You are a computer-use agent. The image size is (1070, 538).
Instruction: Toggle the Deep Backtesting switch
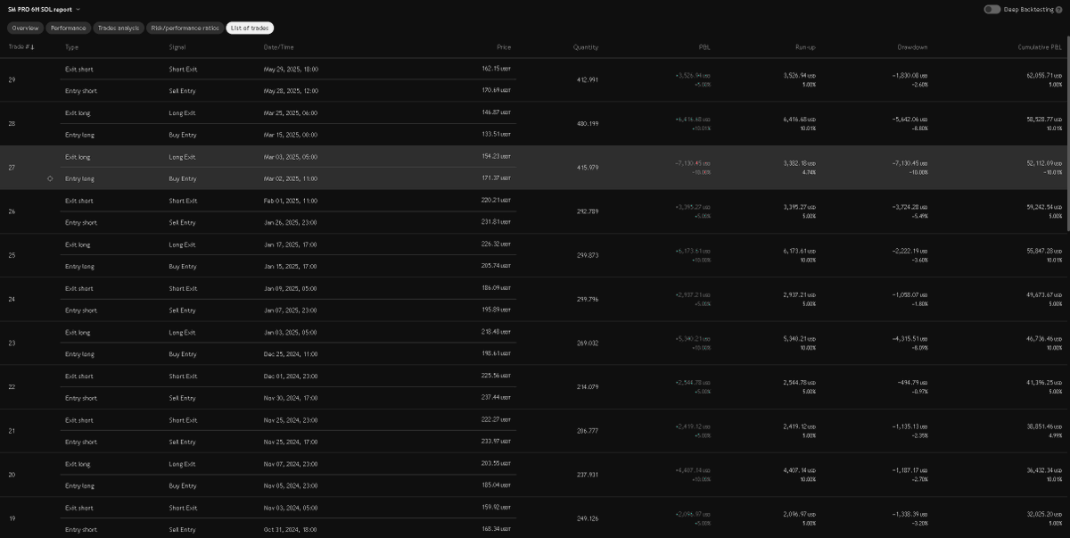point(992,9)
